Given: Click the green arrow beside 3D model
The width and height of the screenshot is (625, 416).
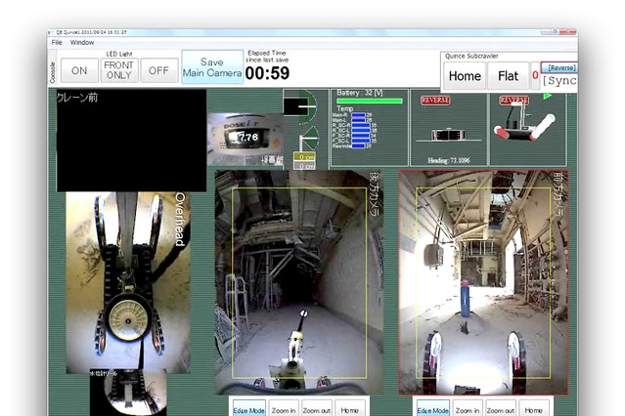Looking at the screenshot, I should point(548,96).
